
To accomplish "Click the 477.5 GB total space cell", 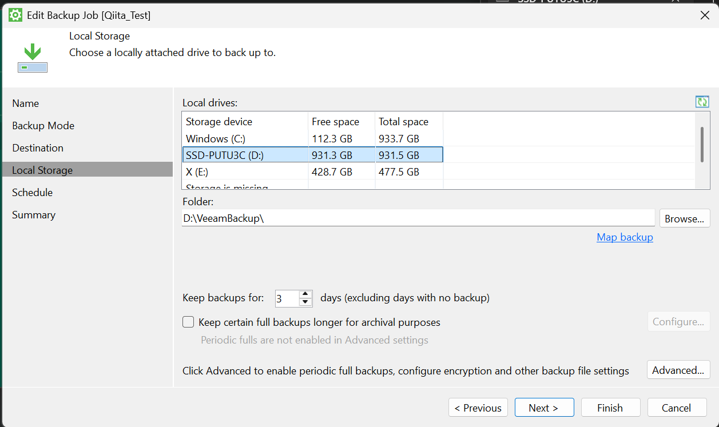I will pyautogui.click(x=399, y=171).
